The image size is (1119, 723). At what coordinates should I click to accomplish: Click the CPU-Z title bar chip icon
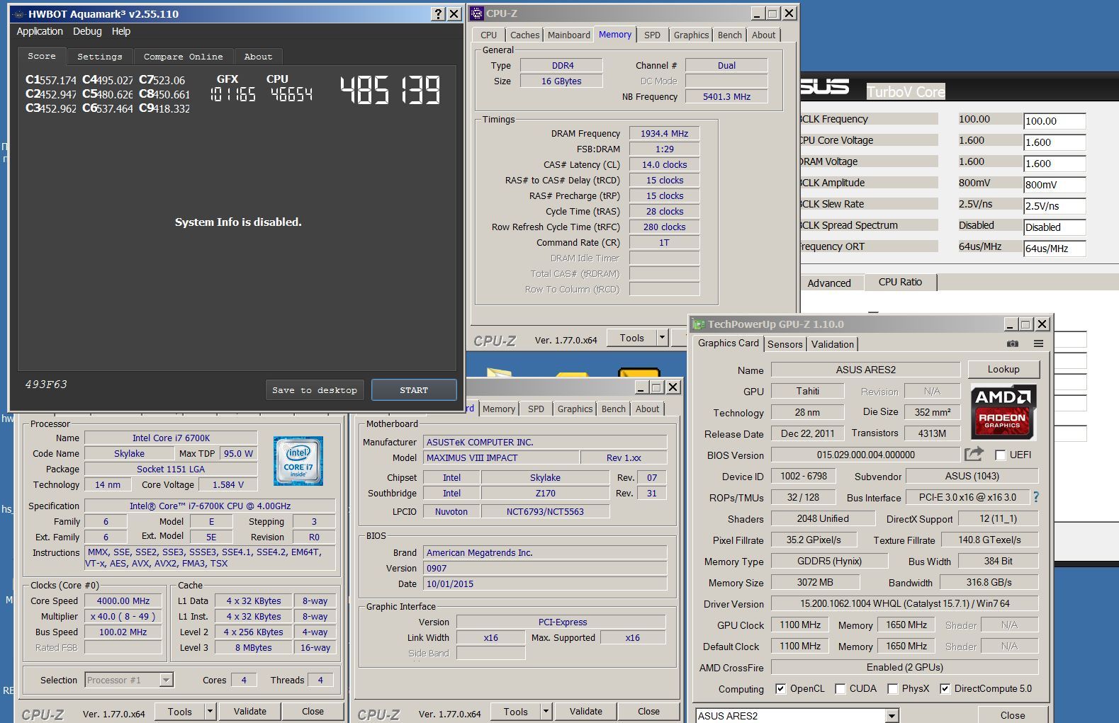478,13
